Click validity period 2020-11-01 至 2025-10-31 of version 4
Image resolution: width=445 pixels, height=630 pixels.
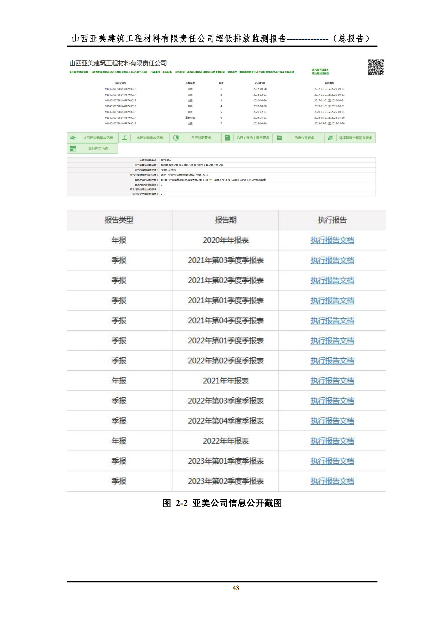tap(330, 106)
